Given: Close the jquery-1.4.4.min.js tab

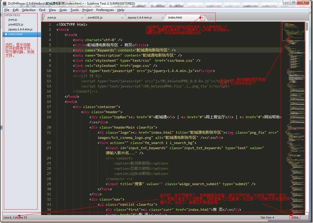Looking at the screenshot, I should pyautogui.click(x=163, y=17).
